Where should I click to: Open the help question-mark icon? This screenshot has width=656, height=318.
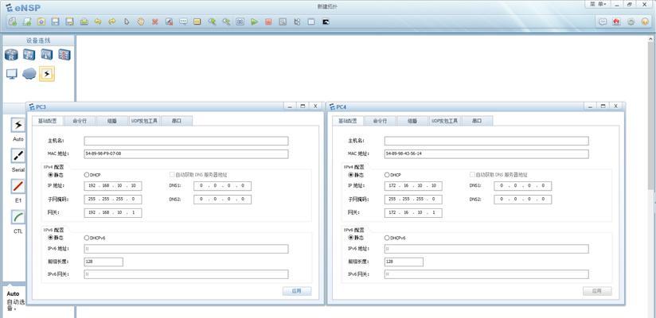point(645,22)
